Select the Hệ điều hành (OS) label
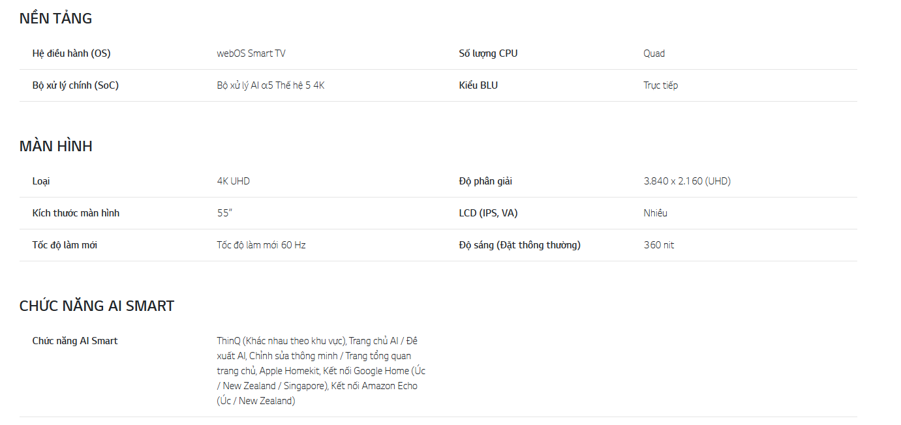 71,53
